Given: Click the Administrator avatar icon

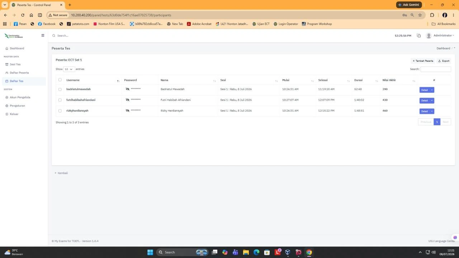Looking at the screenshot, I should pyautogui.click(x=429, y=35).
